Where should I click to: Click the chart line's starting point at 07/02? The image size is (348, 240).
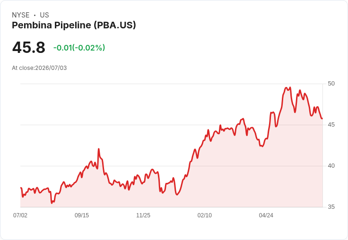[21, 188]
